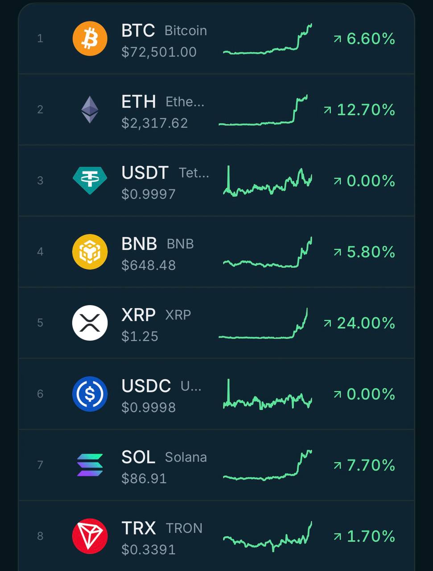Viewport: 433px width, 571px height.
Task: Open the BNB $648.48 price text
Action: 148,265
